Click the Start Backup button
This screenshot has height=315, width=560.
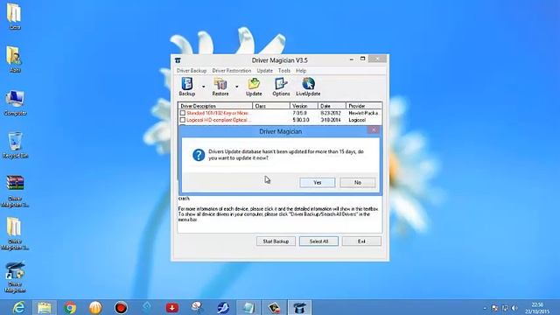point(276,241)
